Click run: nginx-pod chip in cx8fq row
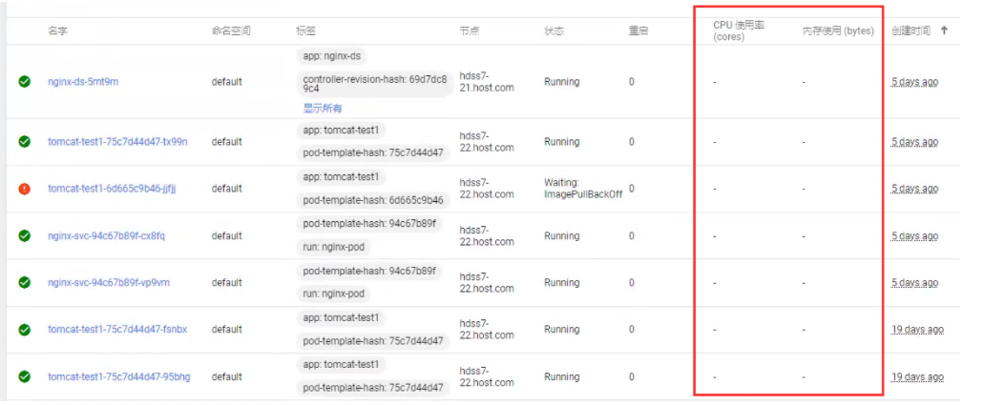This screenshot has height=405, width=1005. 334,247
